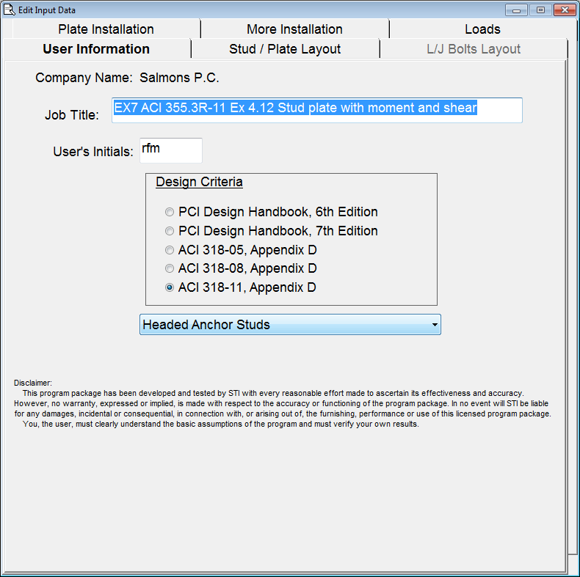Select ACI 318-08, Appendix D radio button
The width and height of the screenshot is (580, 577).
point(170,268)
